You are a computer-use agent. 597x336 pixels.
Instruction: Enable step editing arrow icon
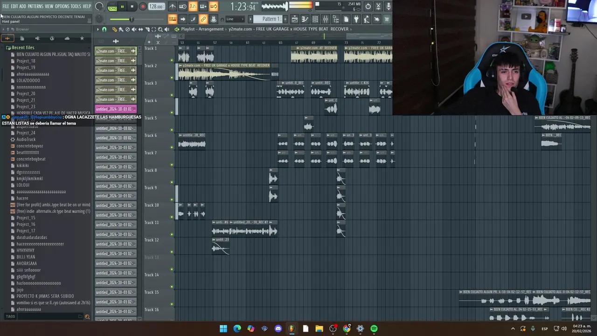(183, 19)
